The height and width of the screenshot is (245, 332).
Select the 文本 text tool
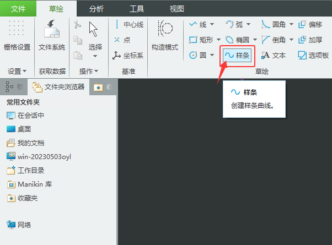pyautogui.click(x=274, y=56)
